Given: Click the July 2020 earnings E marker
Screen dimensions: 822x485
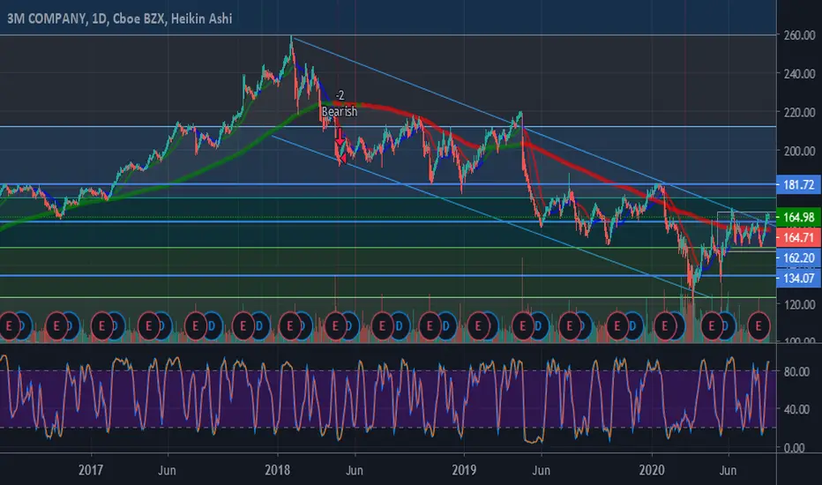Looking at the screenshot, I should pos(758,326).
